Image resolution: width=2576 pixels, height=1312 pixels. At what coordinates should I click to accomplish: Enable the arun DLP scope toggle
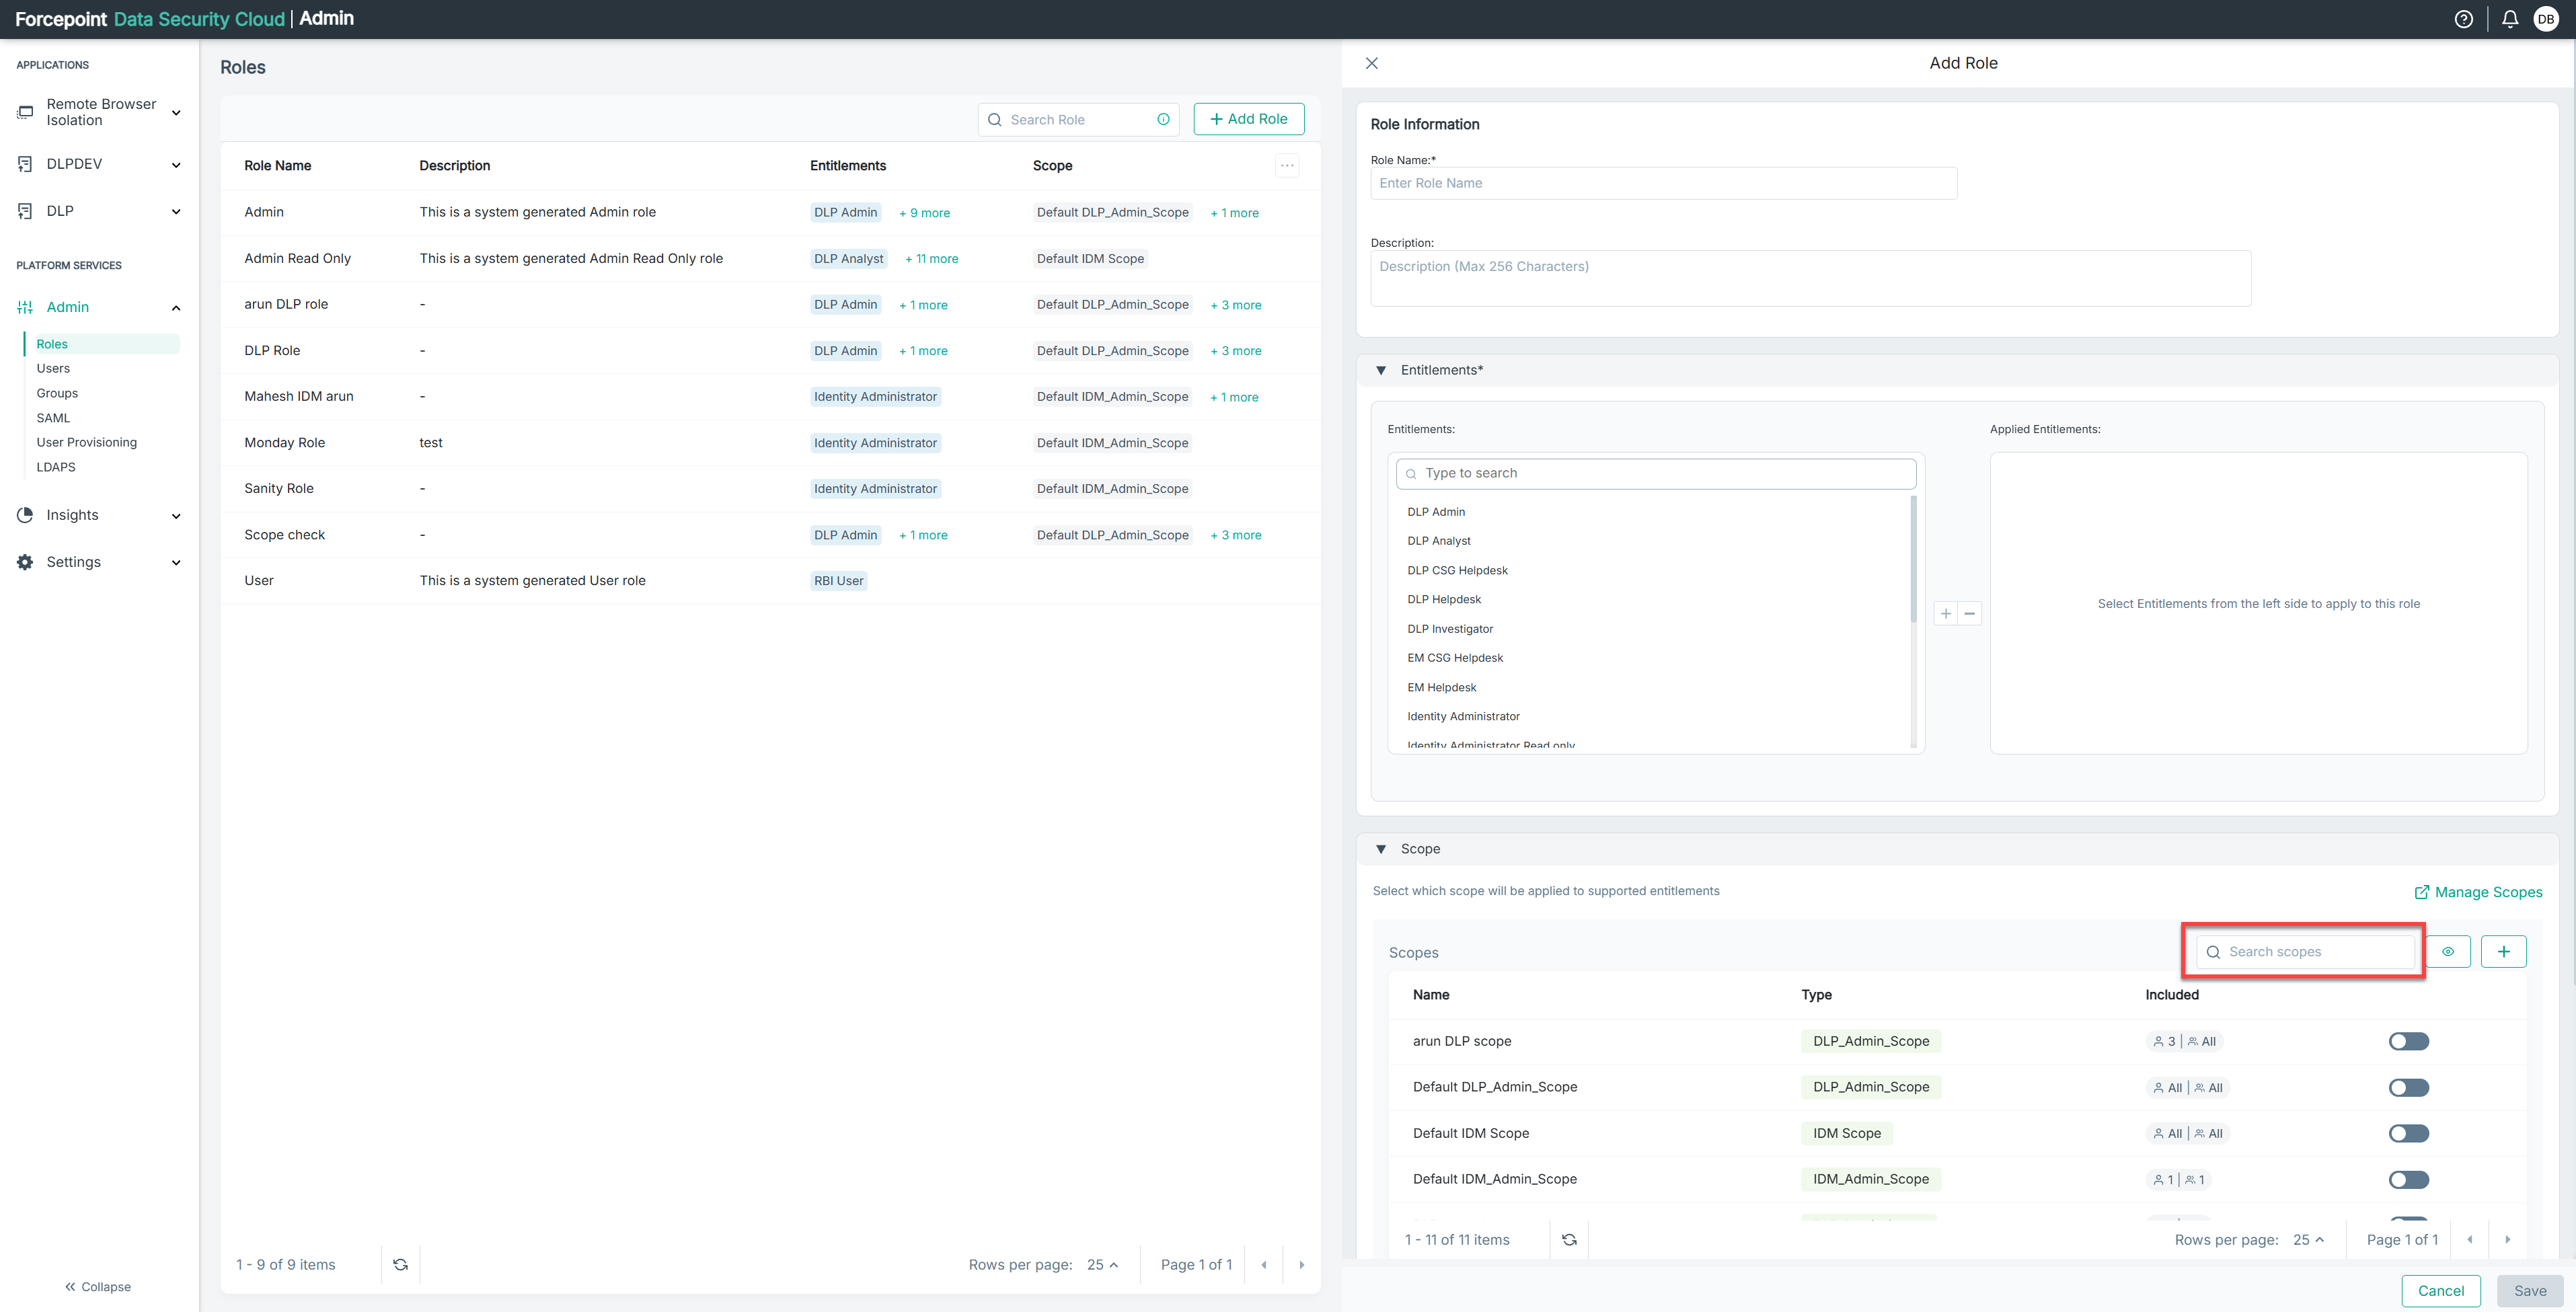(2408, 1041)
